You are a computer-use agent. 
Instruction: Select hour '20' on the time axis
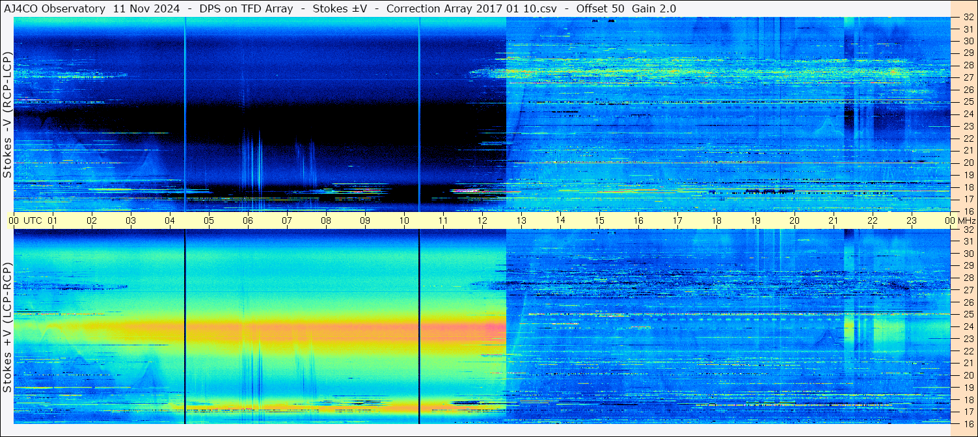click(x=795, y=220)
